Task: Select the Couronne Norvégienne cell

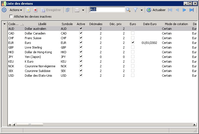Action: [40, 66]
